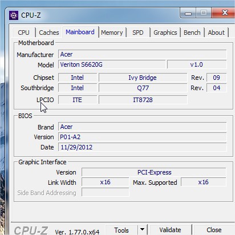Click the Max. Supported x16 value
The image size is (235, 235).
point(204,182)
